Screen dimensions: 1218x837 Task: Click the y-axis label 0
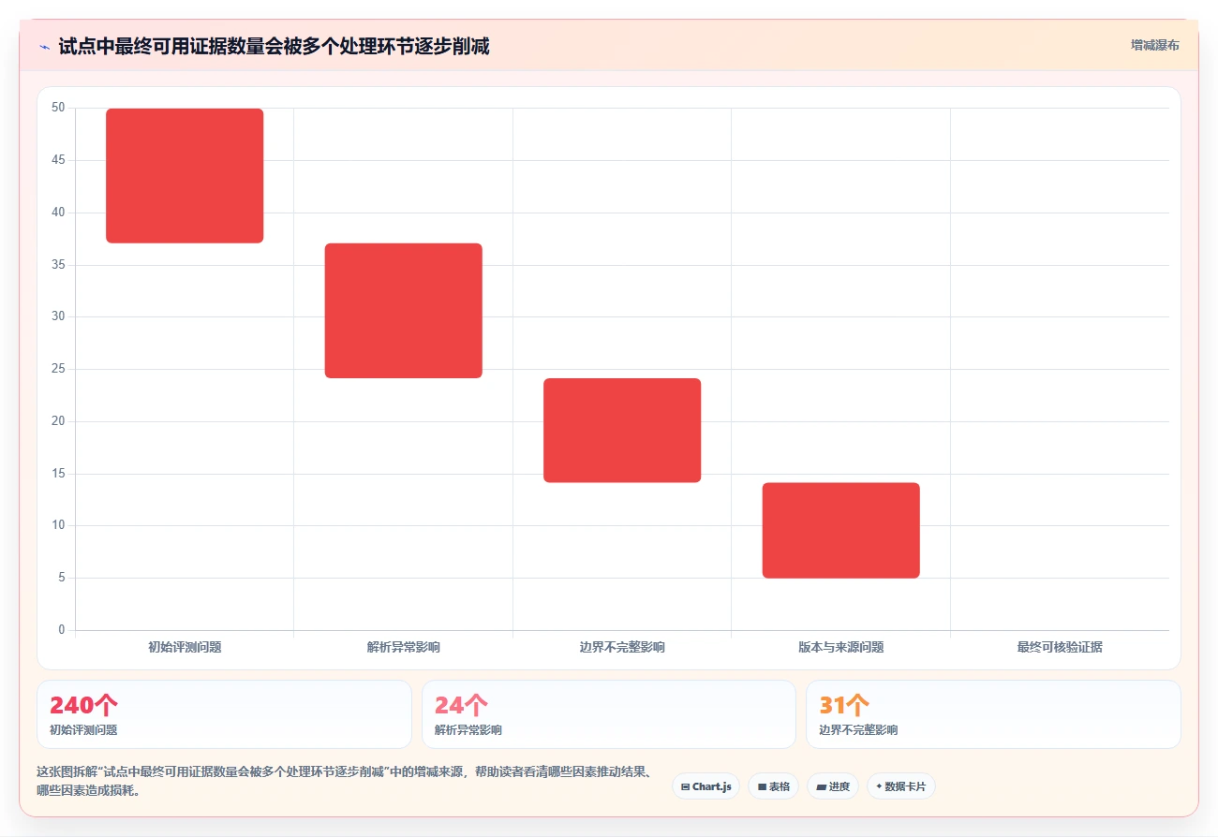coord(62,630)
